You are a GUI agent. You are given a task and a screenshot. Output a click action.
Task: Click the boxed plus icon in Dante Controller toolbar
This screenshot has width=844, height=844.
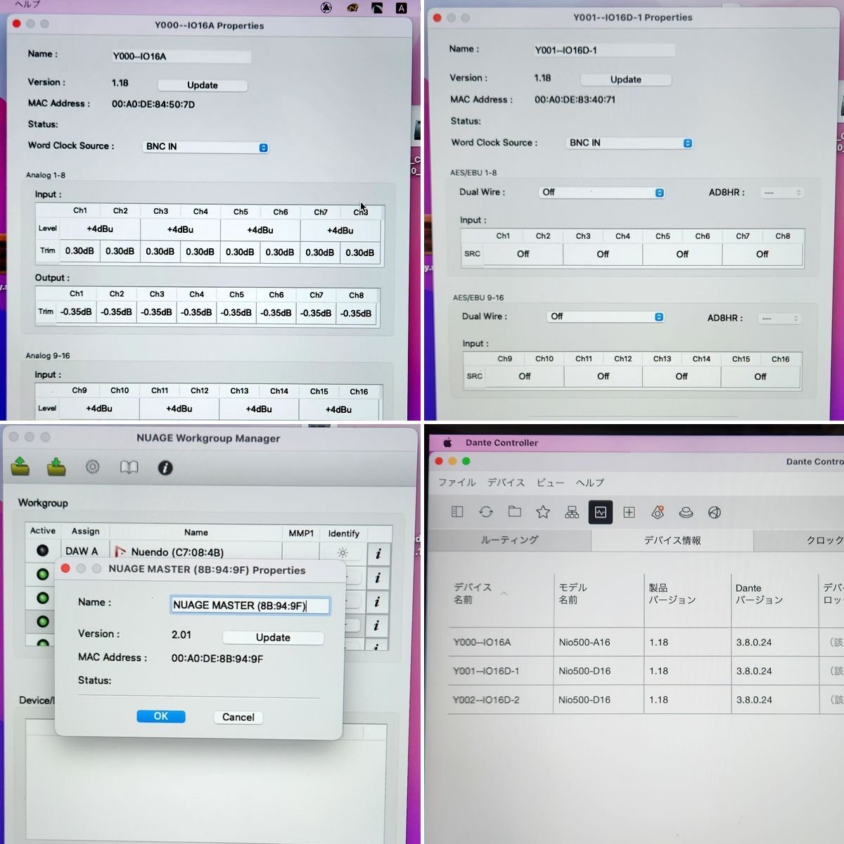(629, 512)
